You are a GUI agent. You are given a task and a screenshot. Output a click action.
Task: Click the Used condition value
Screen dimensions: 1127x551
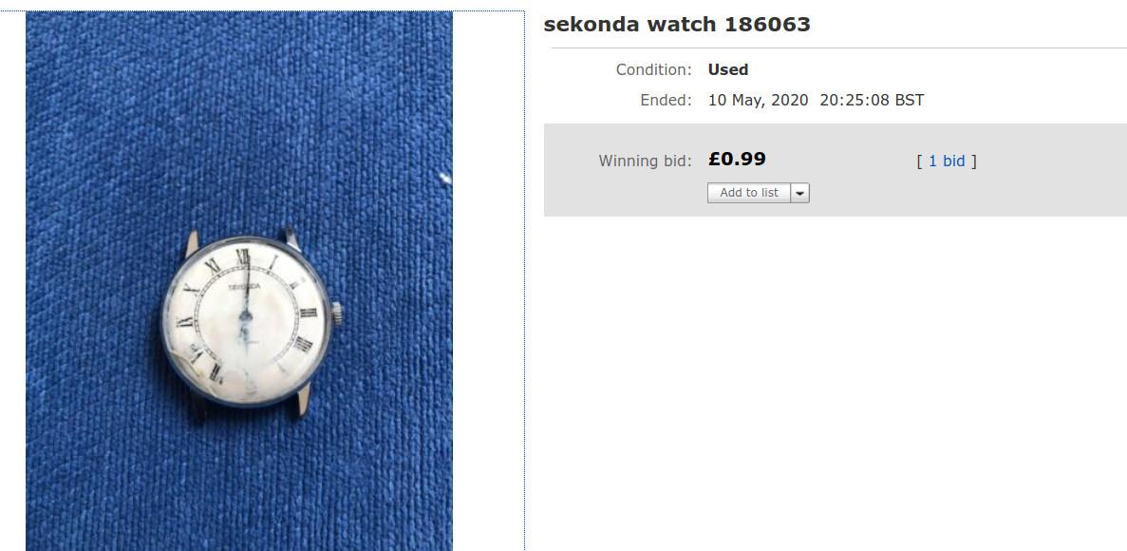point(728,69)
